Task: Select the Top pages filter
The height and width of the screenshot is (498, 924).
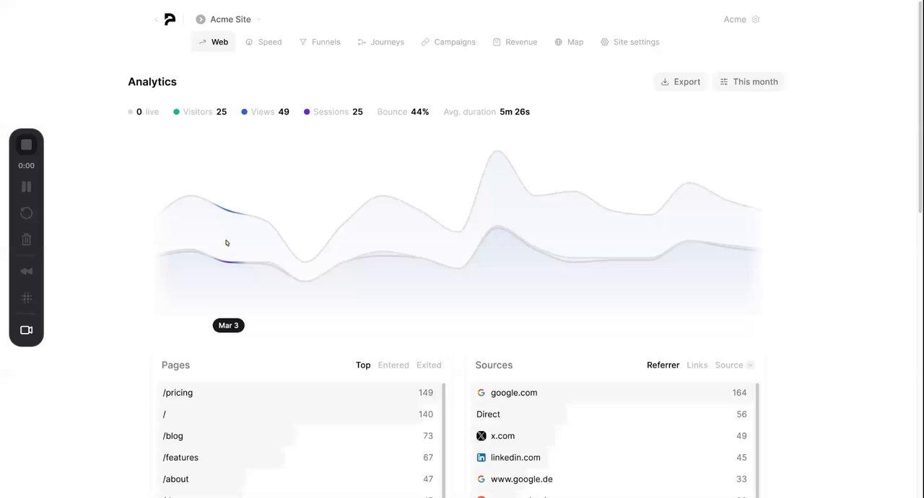Action: tap(363, 365)
